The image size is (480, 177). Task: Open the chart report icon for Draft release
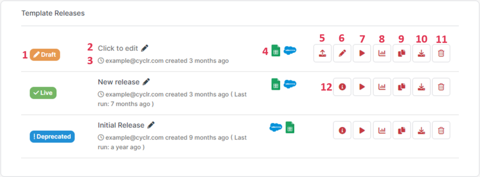[x=382, y=53]
